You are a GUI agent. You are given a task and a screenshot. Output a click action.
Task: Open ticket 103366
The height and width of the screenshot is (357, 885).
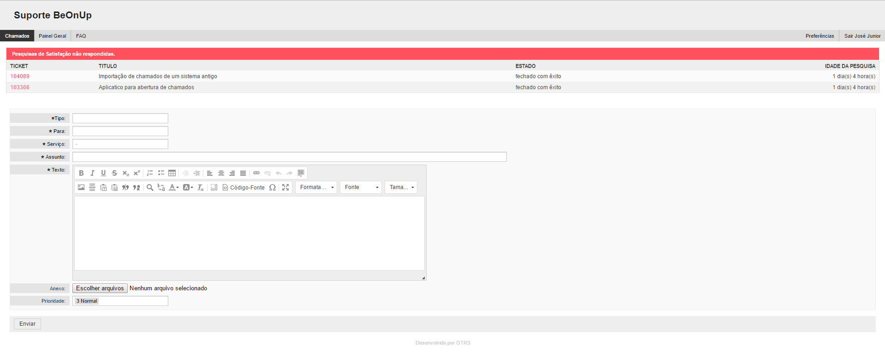tap(20, 87)
